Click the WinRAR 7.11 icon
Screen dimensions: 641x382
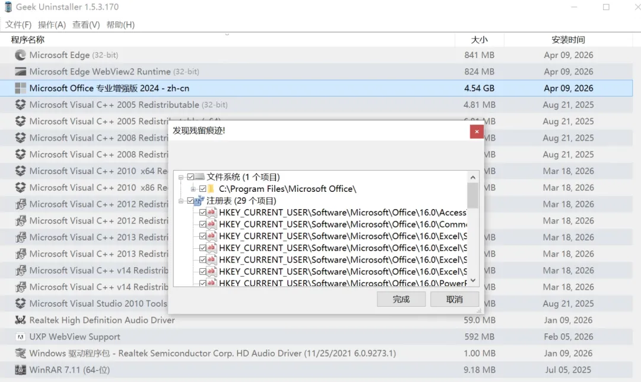(x=20, y=370)
